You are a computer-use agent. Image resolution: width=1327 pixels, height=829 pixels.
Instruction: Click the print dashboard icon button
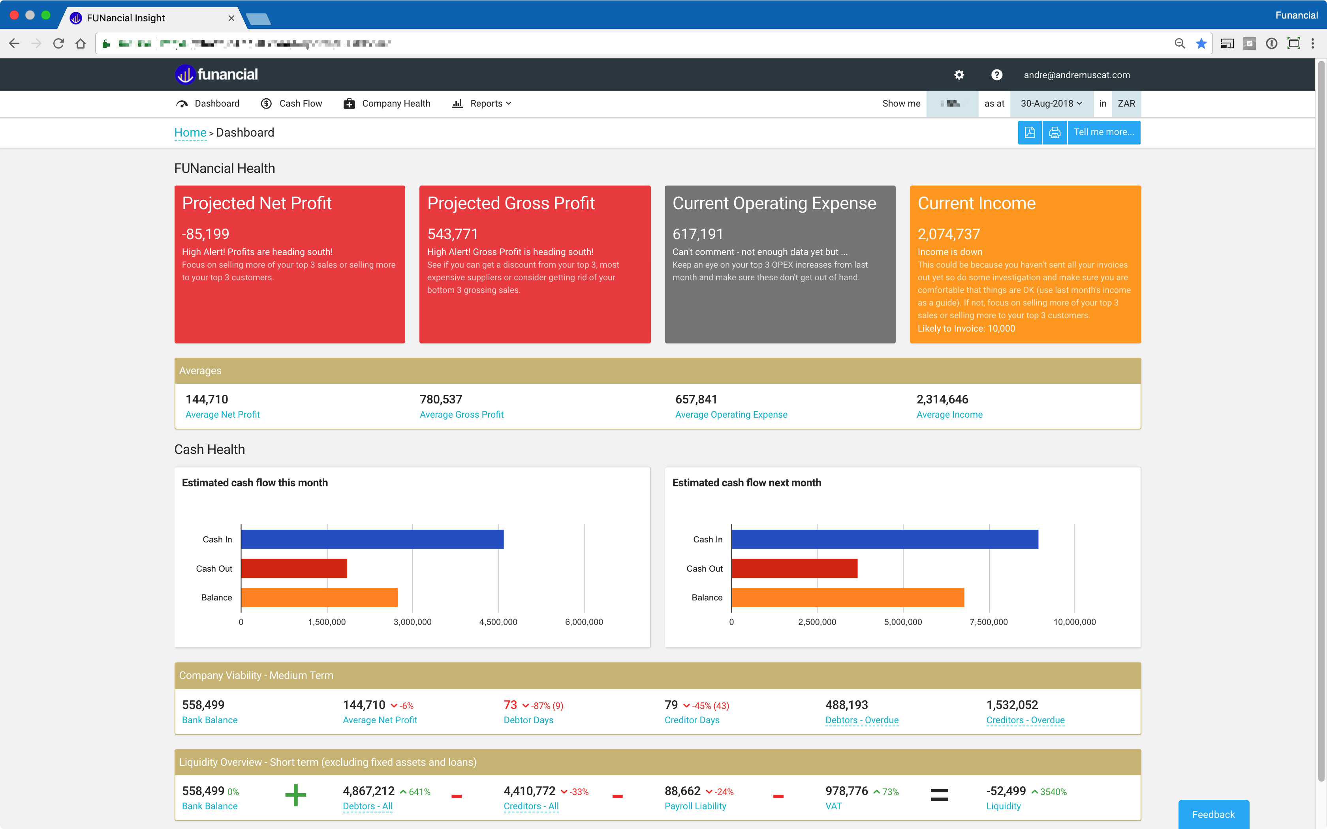[1054, 133]
